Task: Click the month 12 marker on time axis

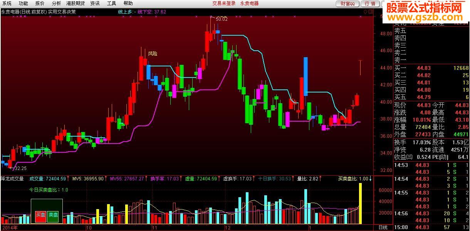Action: tap(227, 228)
